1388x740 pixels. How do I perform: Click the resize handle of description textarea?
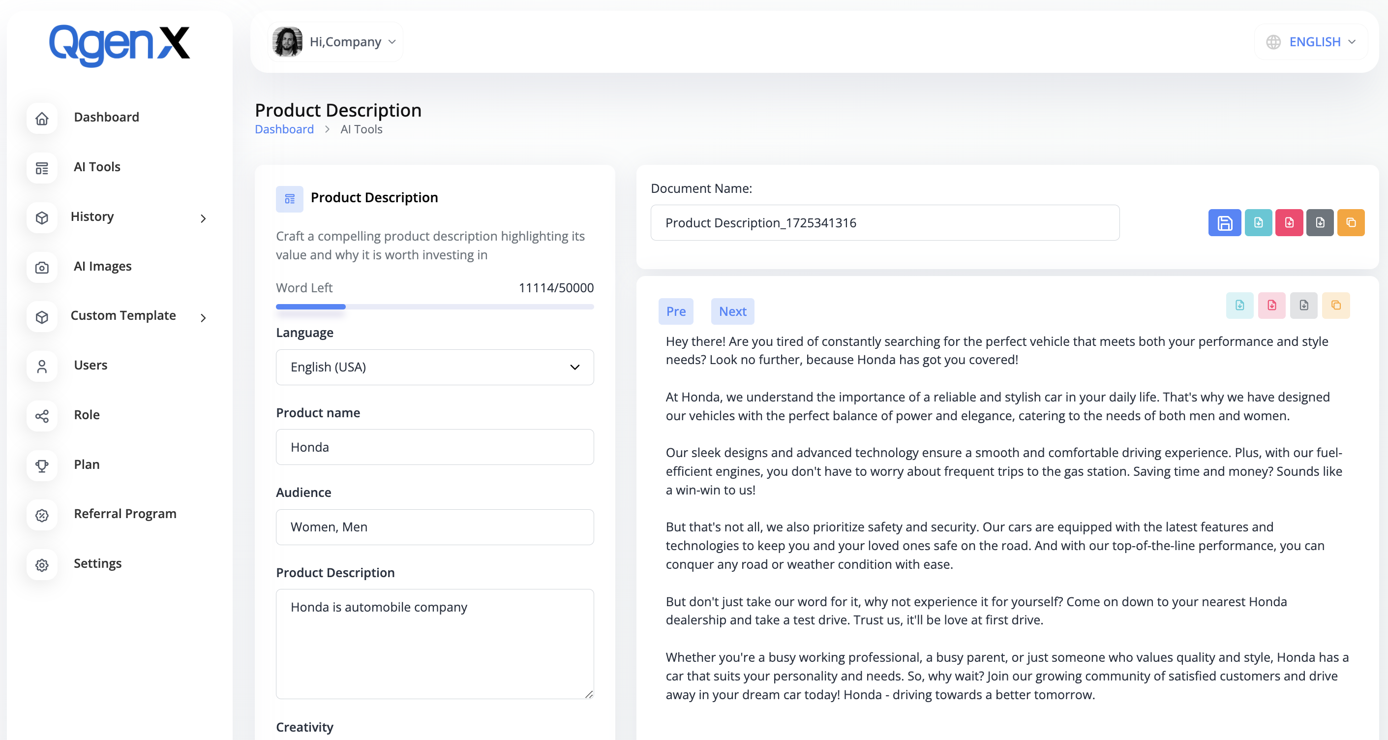pyautogui.click(x=588, y=694)
